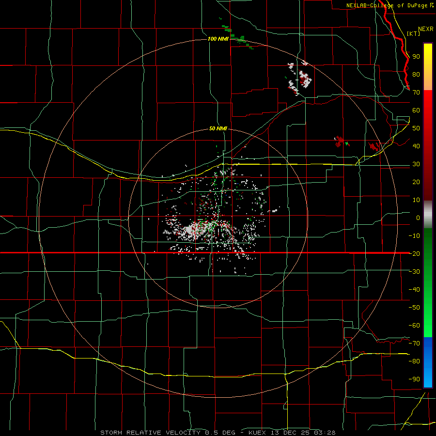The width and height of the screenshot is (436, 436).
Task: Click the -20 scale value
Action: [x=414, y=253]
